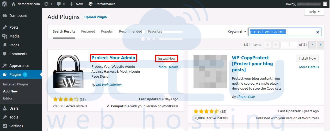Click the Tools wrench icon
The height and width of the screenshot is (131, 330).
pos(5,117)
